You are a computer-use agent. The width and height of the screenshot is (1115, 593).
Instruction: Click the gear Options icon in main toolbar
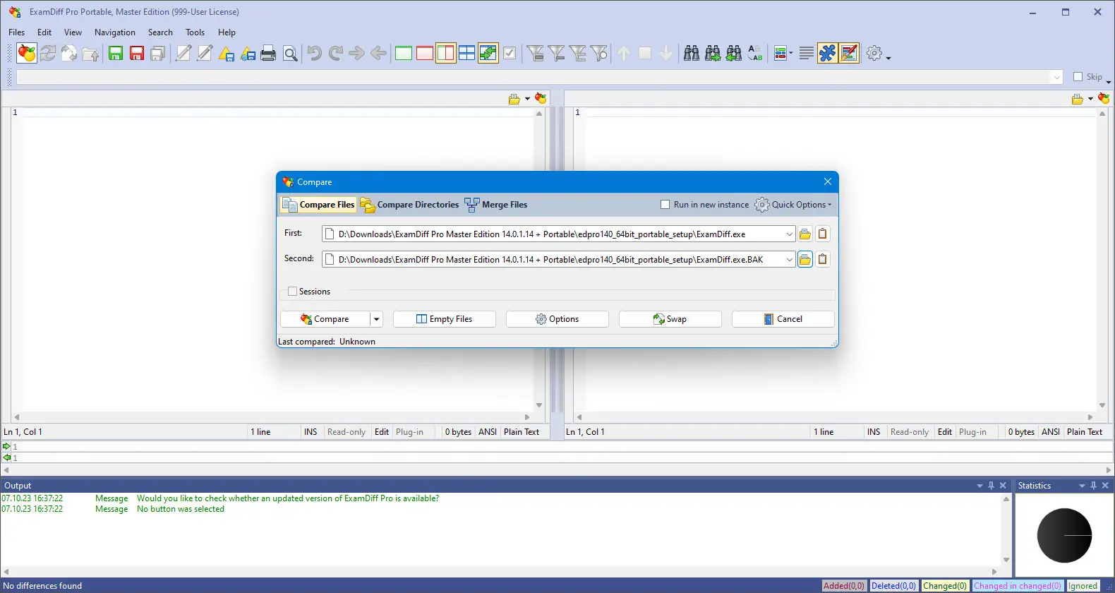pyautogui.click(x=874, y=53)
